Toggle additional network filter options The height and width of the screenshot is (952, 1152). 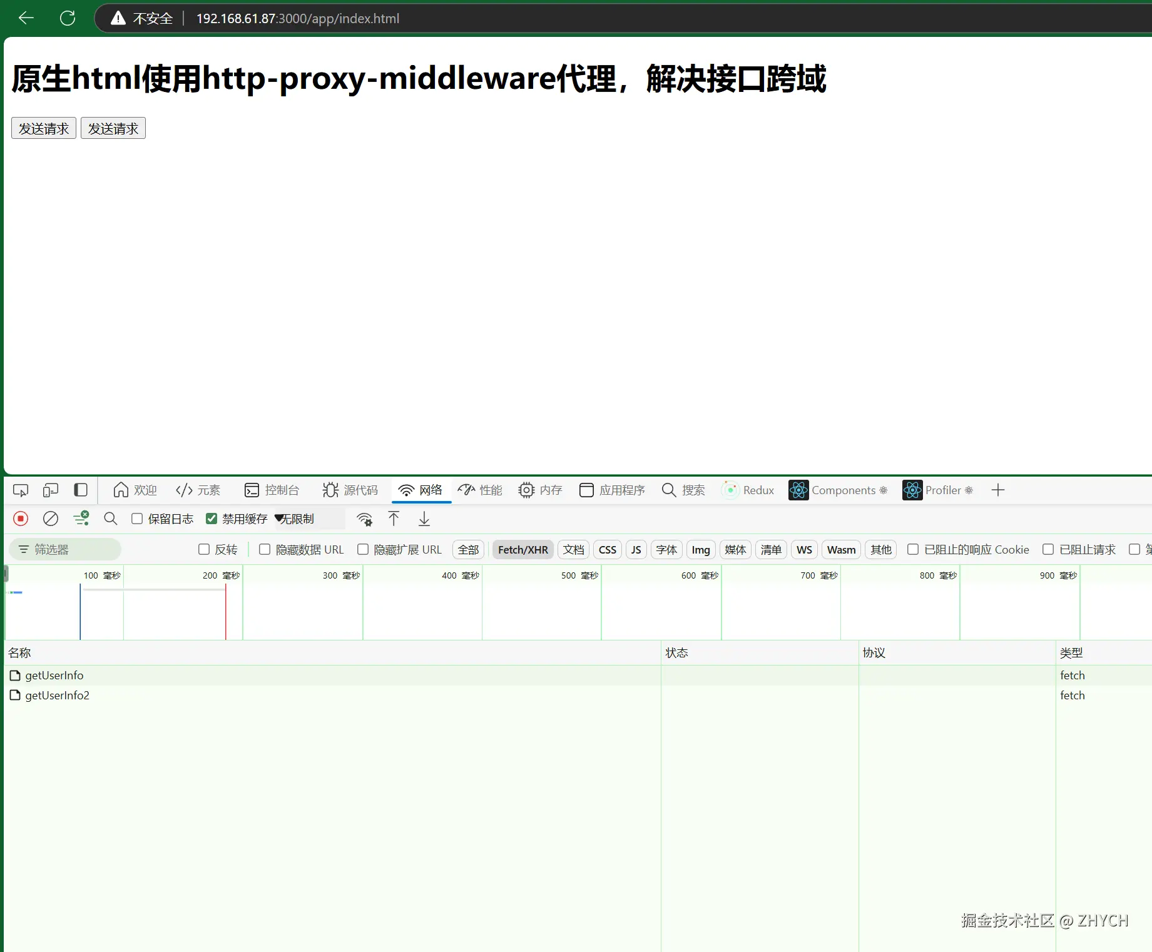(81, 519)
